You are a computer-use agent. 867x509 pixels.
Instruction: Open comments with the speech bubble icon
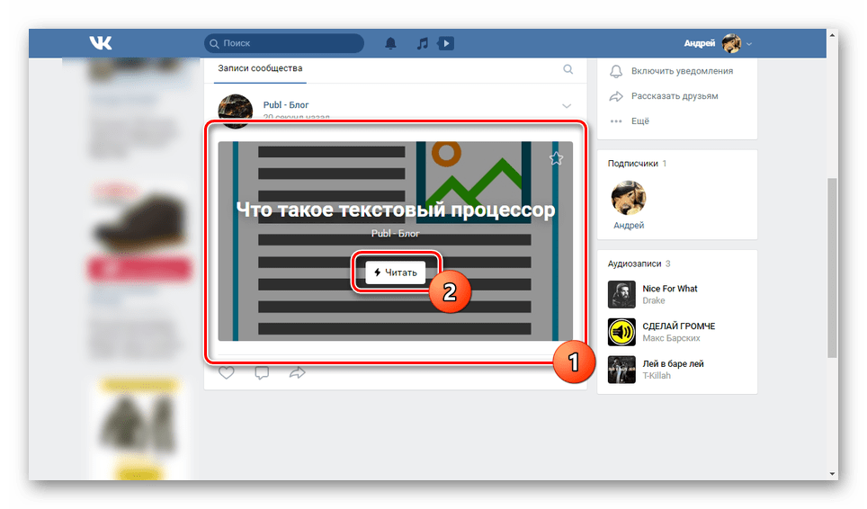click(x=262, y=372)
